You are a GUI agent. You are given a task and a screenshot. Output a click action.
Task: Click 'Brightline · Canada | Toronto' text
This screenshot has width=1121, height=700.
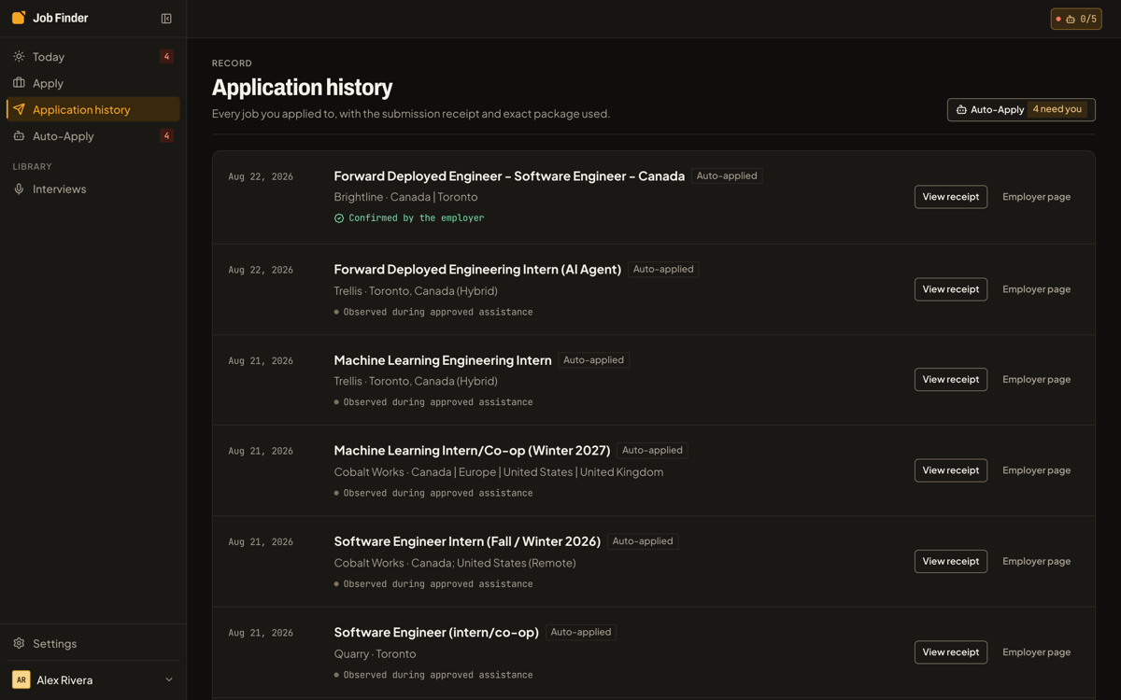(405, 197)
